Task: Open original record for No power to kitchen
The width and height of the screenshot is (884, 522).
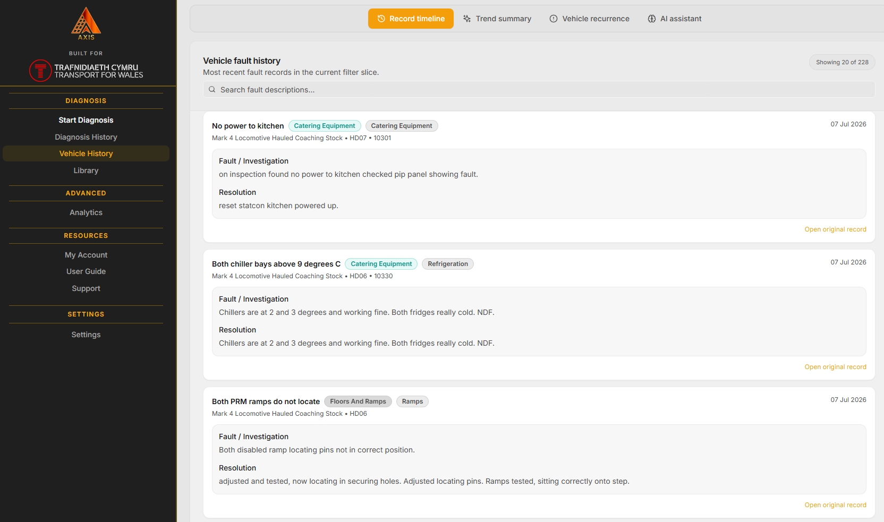Action: pyautogui.click(x=835, y=229)
